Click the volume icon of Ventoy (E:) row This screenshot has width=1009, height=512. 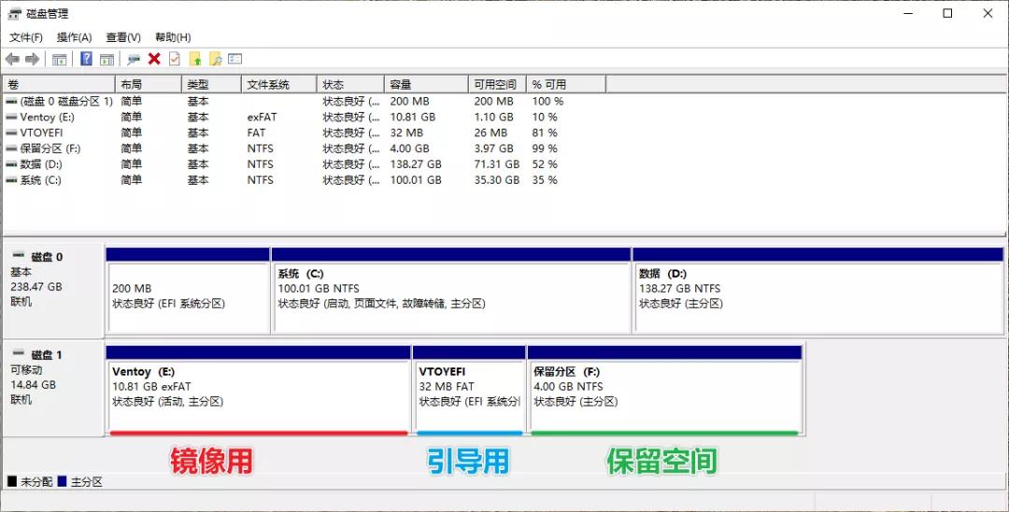click(11, 117)
